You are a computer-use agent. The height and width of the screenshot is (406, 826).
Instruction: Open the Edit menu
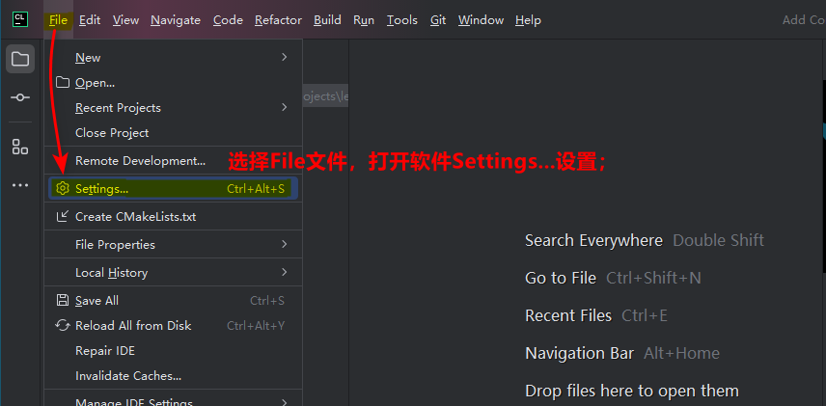pos(90,20)
